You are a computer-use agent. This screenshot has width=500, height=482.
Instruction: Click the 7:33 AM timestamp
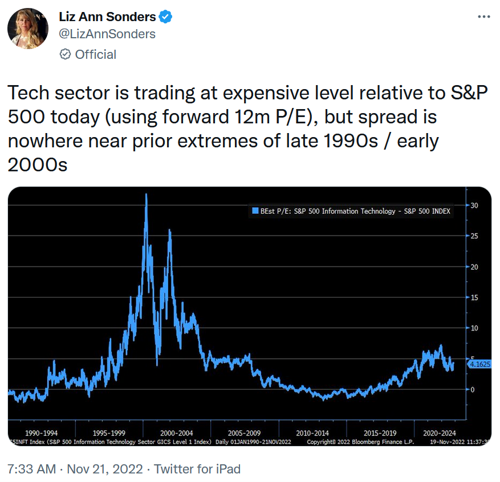coord(32,469)
